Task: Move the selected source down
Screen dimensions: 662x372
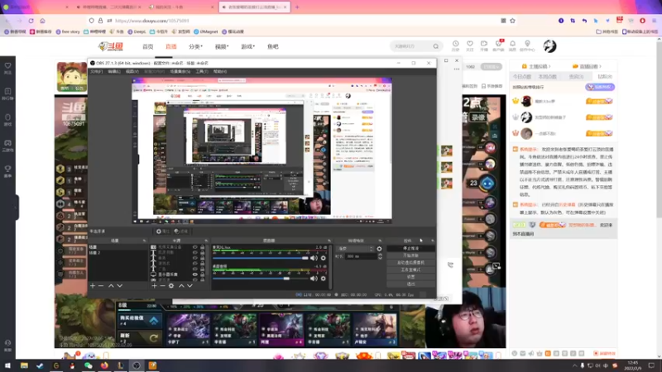Action: tap(190, 286)
